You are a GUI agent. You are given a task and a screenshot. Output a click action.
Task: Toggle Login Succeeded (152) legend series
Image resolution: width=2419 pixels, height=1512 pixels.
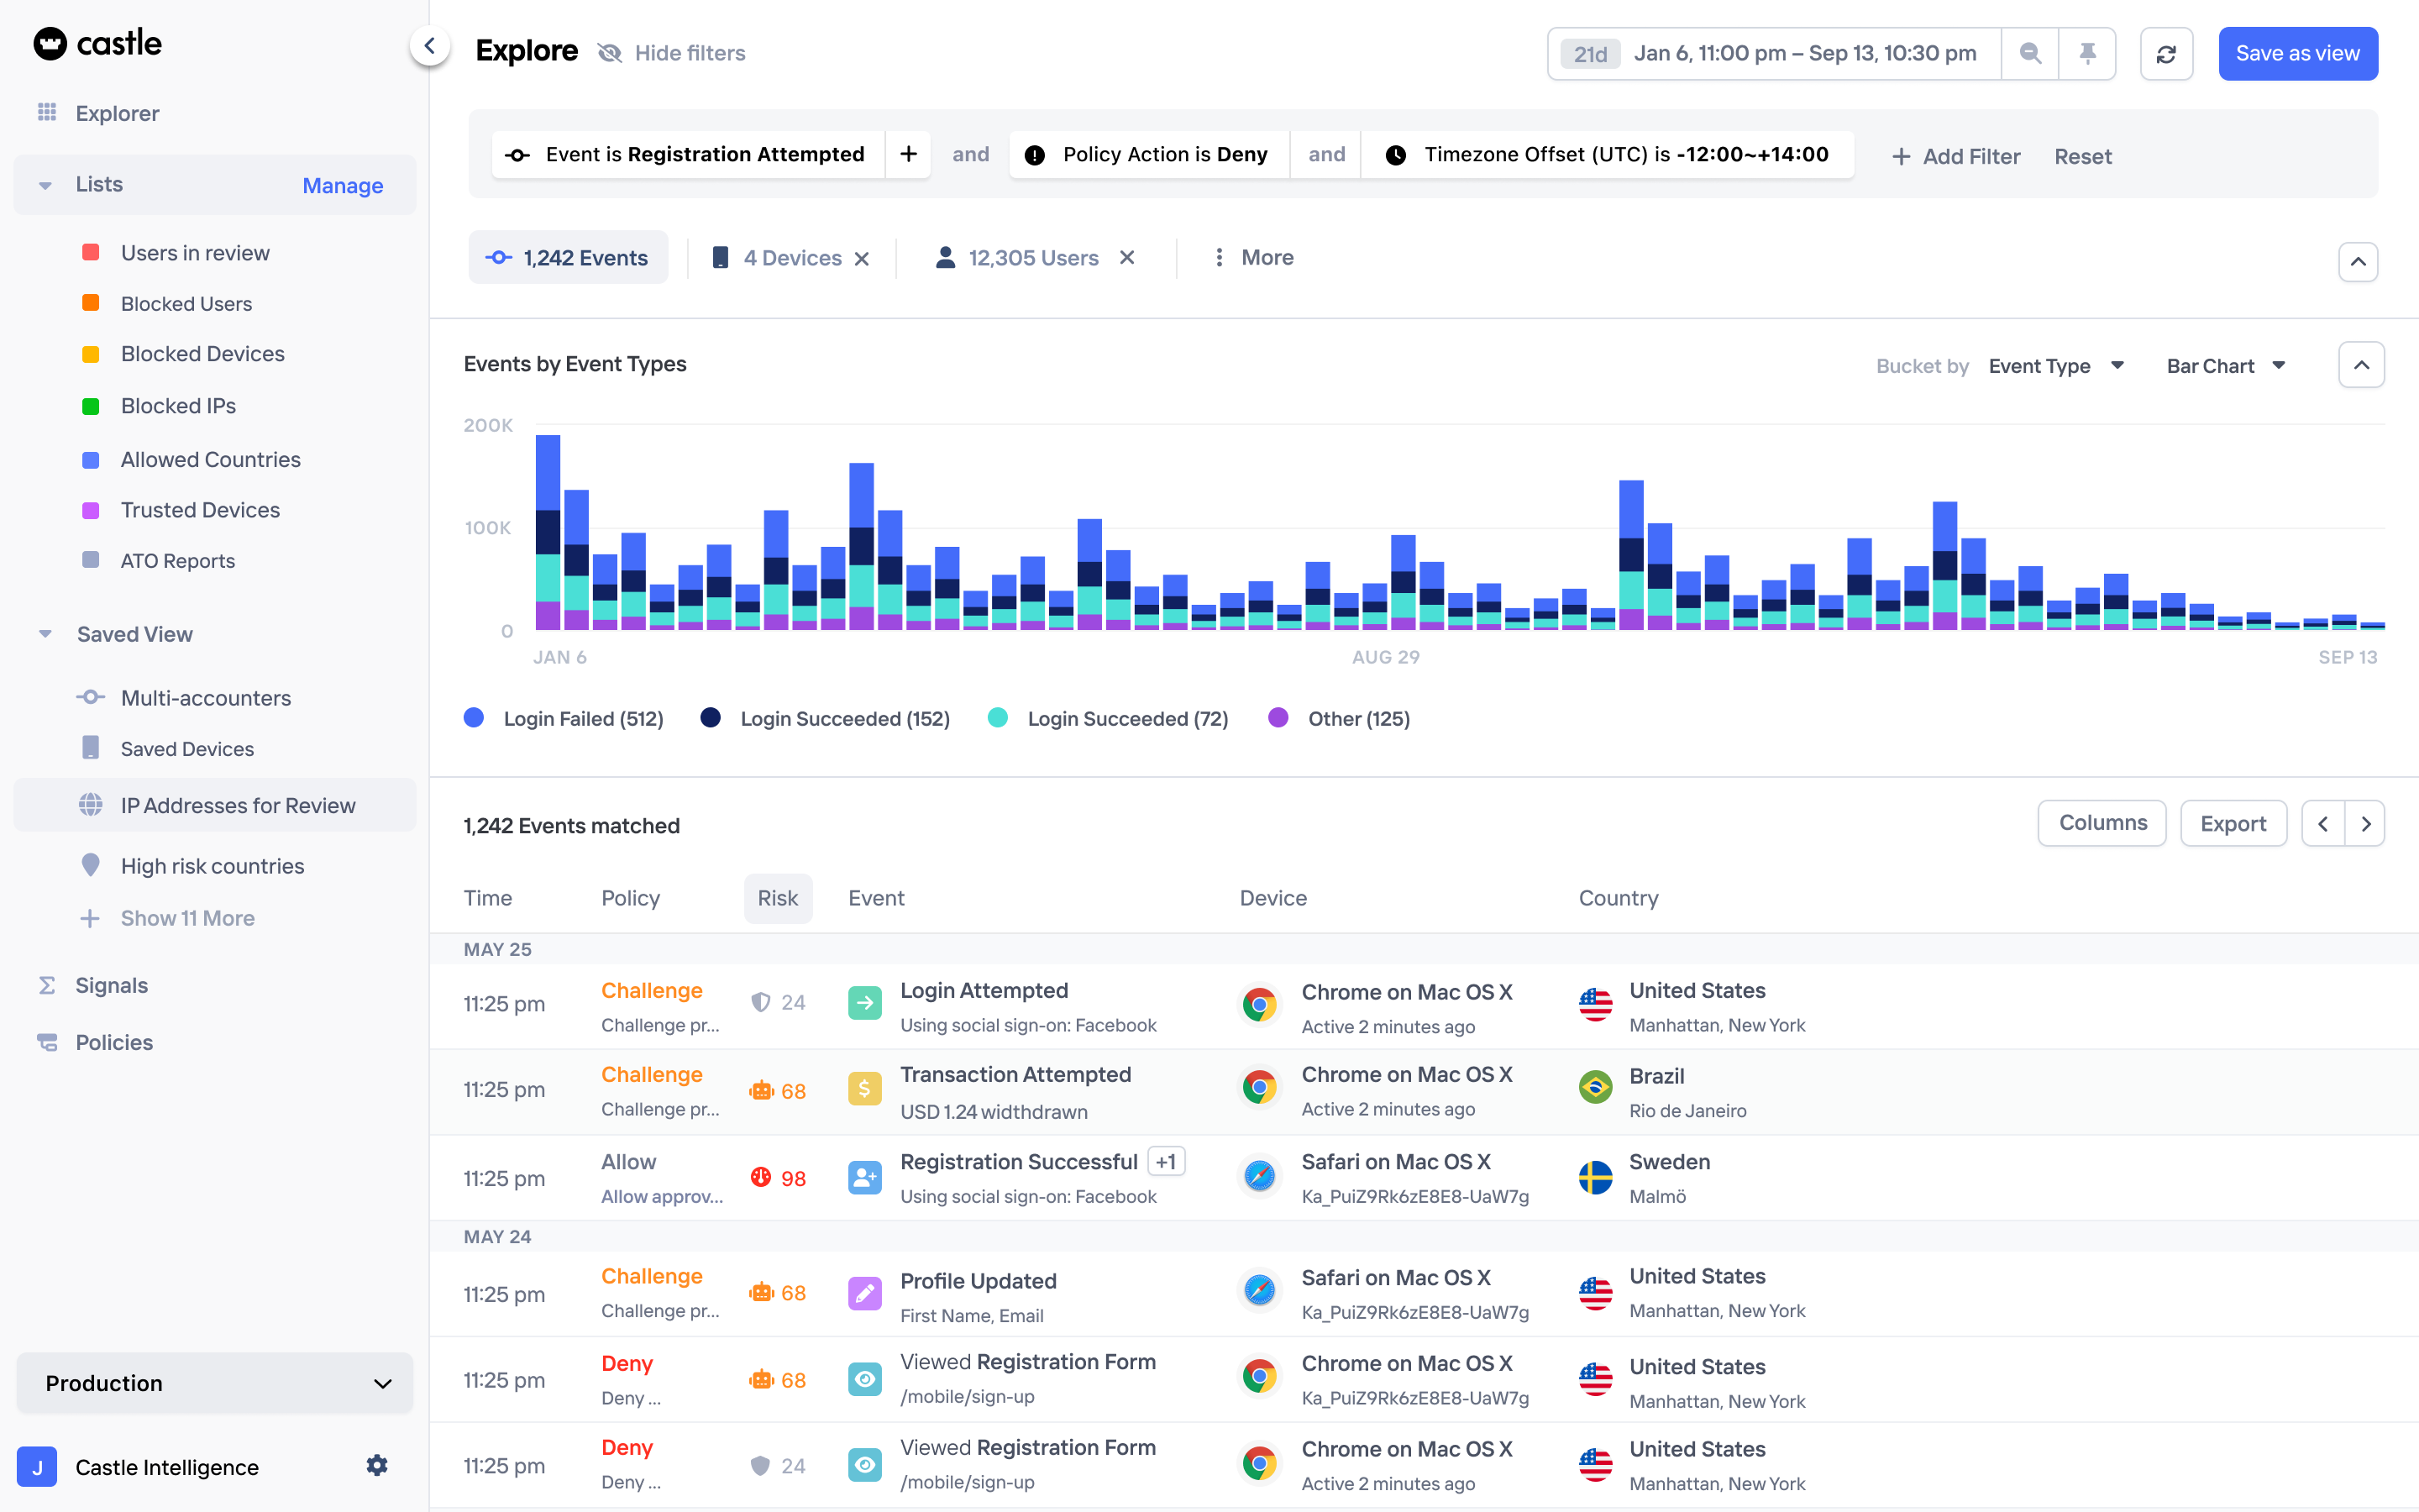point(826,718)
